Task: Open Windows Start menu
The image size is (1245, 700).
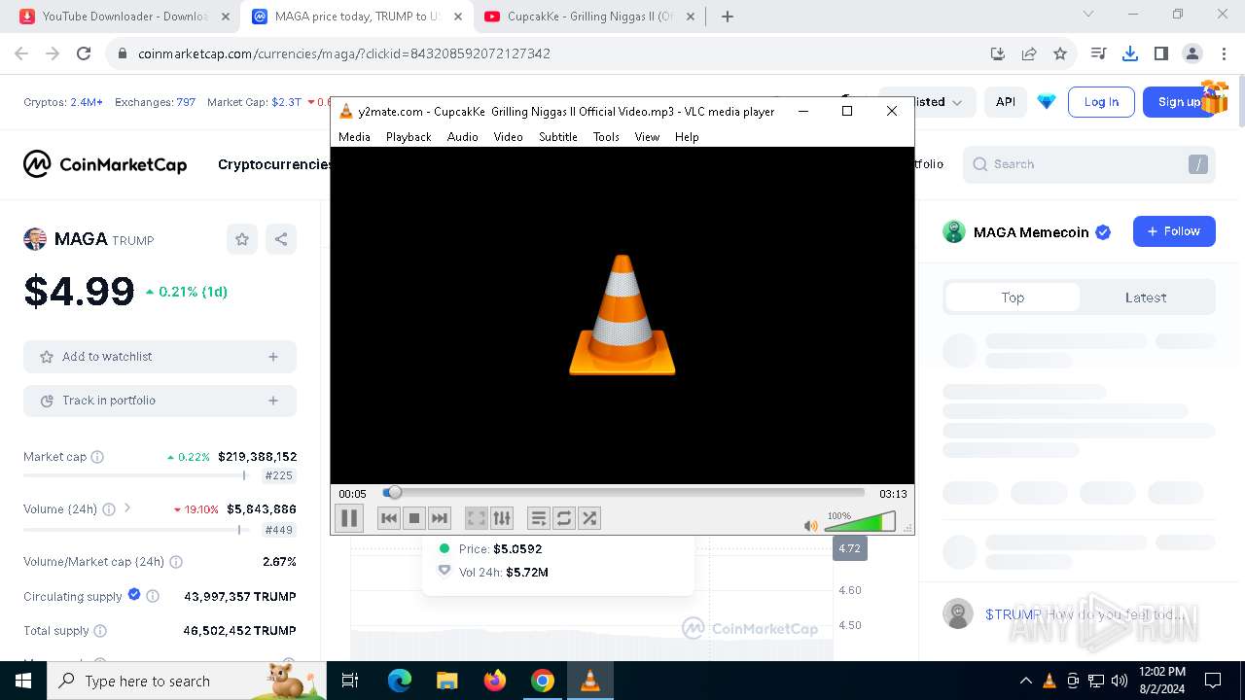Action: [x=23, y=681]
